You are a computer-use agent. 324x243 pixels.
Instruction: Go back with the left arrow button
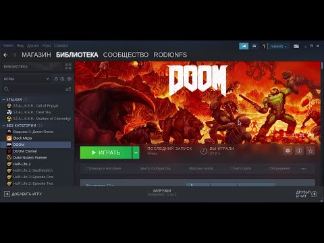tap(5, 55)
